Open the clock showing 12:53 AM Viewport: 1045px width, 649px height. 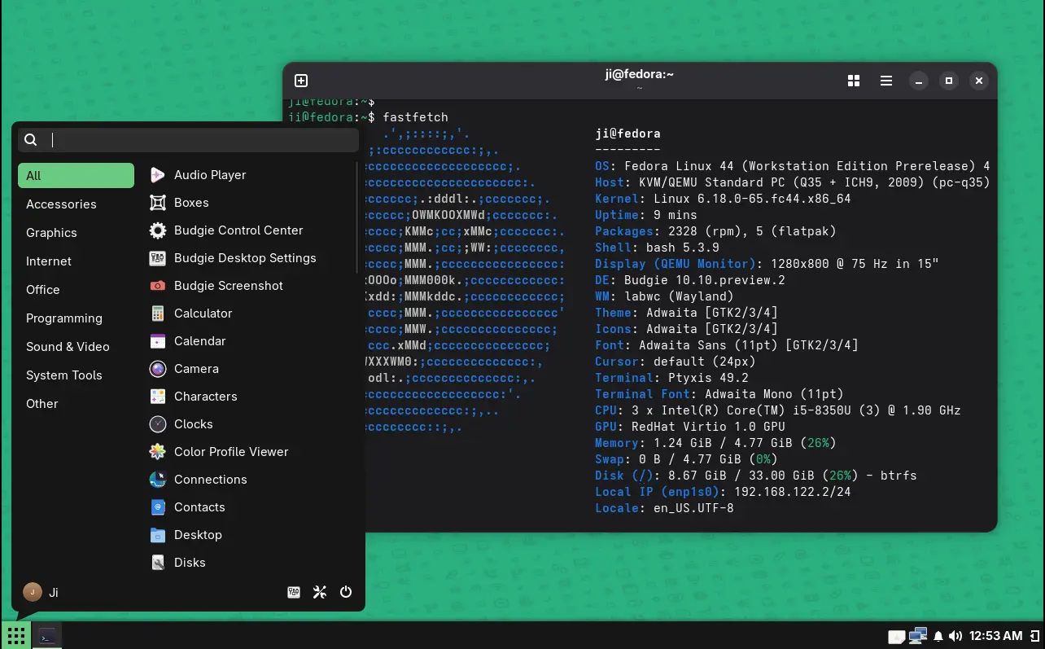(x=996, y=636)
